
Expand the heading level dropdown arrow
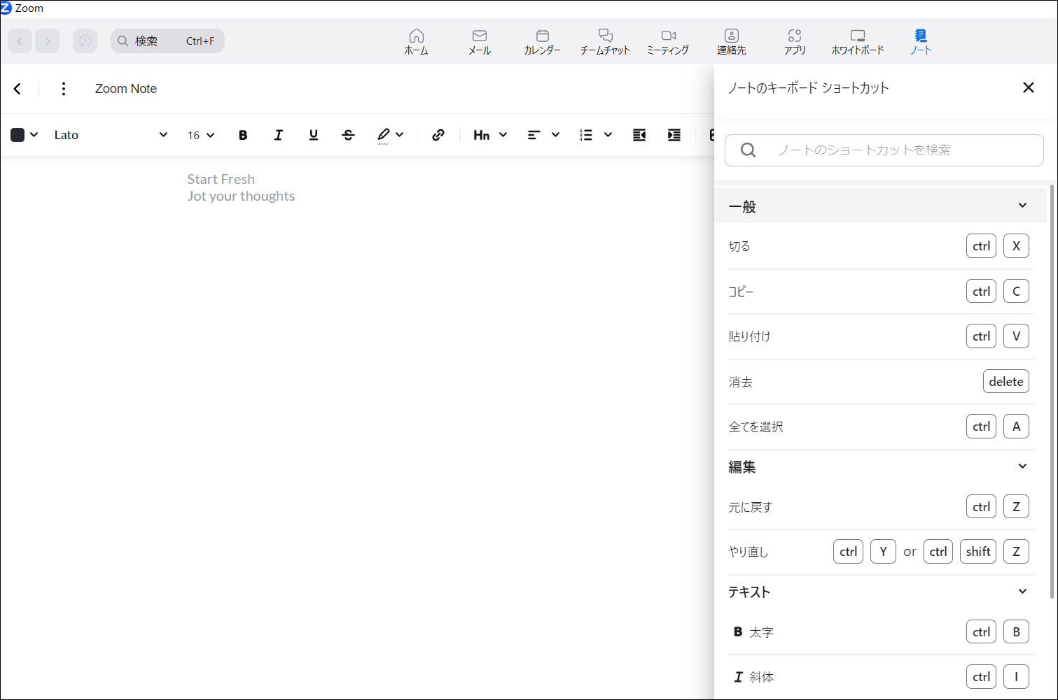click(x=503, y=135)
